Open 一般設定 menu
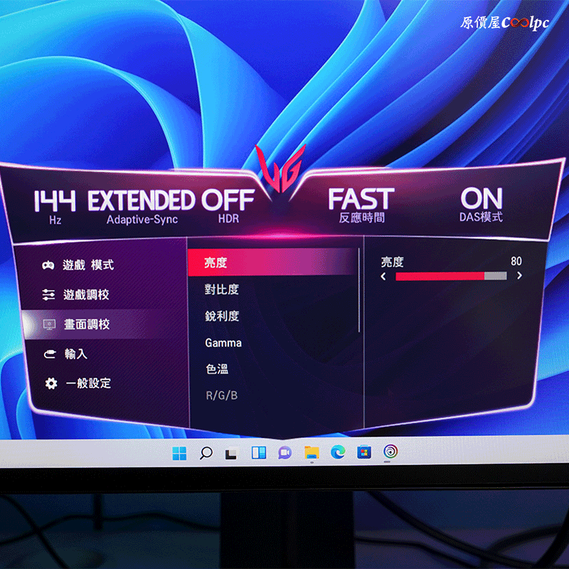Viewport: 569px width, 569px height. [88, 383]
